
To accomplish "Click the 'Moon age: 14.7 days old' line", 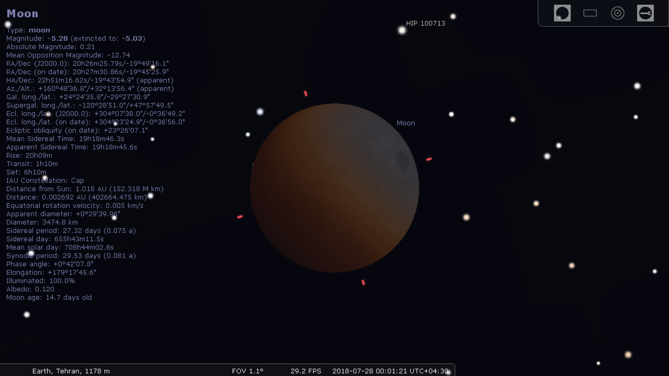I will point(49,297).
